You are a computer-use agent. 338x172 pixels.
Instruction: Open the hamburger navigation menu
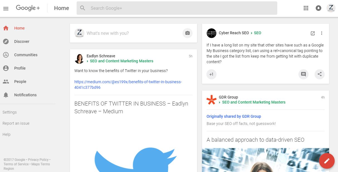[x=6, y=8]
